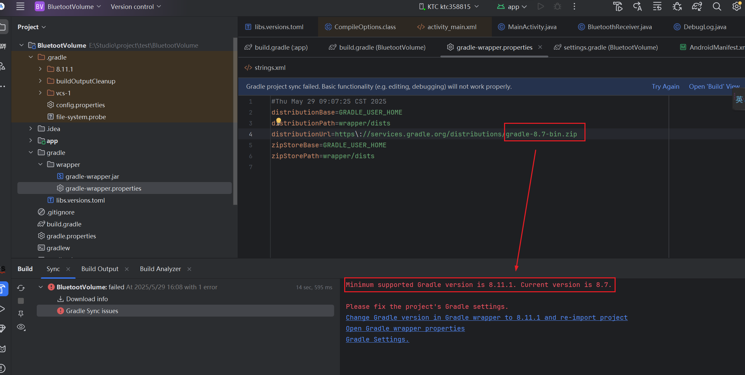Click the yellow intention lightbulb in editor
The width and height of the screenshot is (745, 375).
[x=279, y=121]
